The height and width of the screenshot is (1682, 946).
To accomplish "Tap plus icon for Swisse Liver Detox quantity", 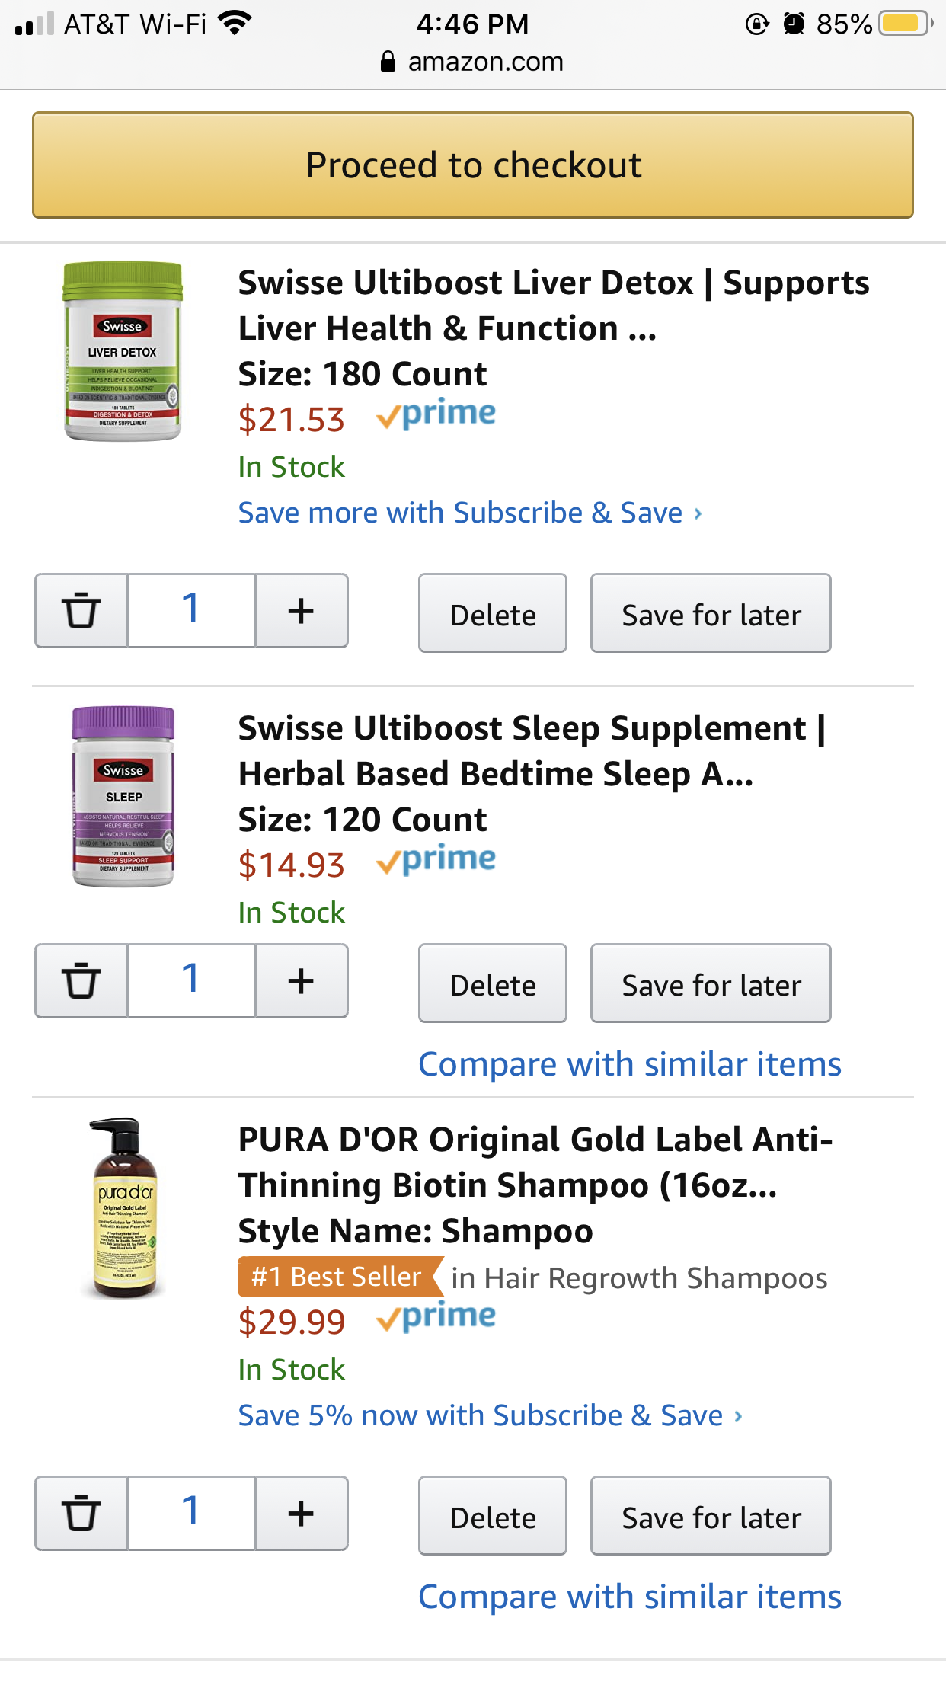I will pos(302,611).
